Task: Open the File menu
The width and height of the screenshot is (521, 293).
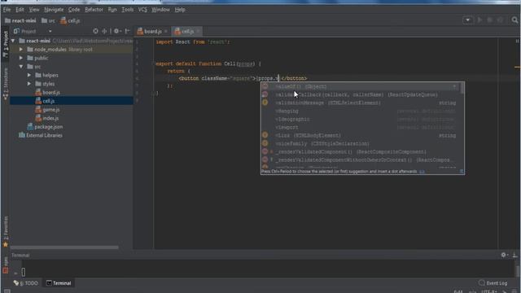Action: point(7,10)
